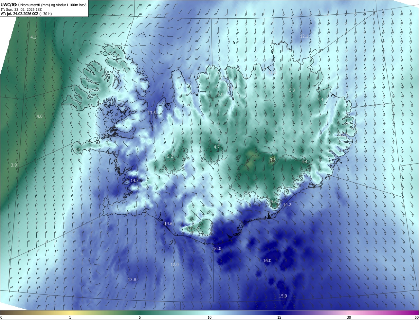Click the 5.4 value label on the map
The image size is (419, 320).
point(320,99)
